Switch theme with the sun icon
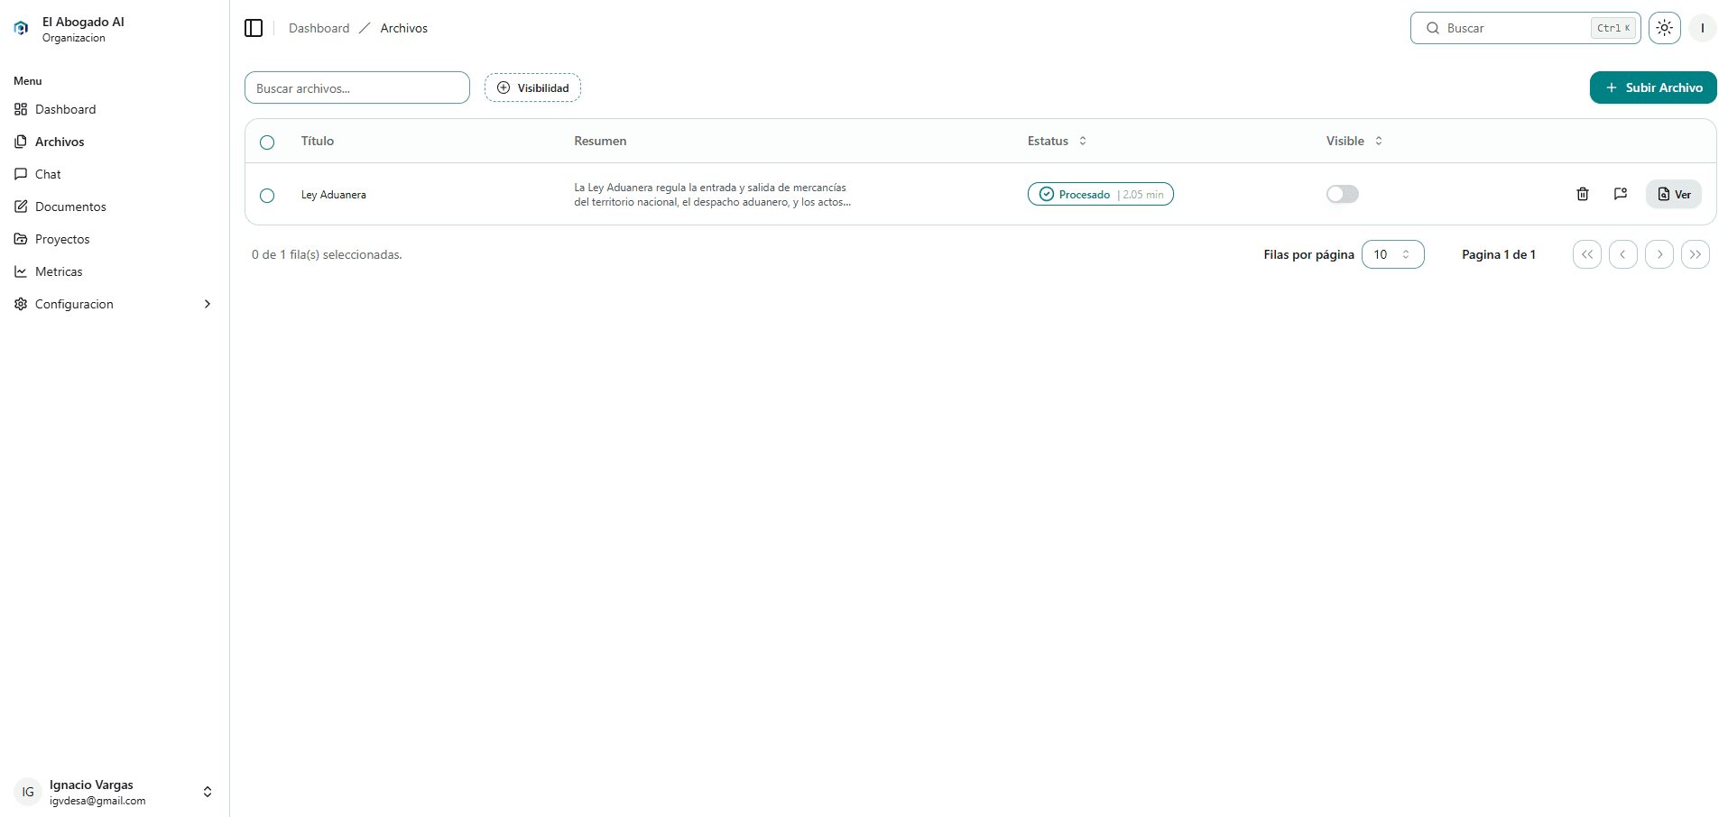Image resolution: width=1728 pixels, height=817 pixels. [1664, 28]
